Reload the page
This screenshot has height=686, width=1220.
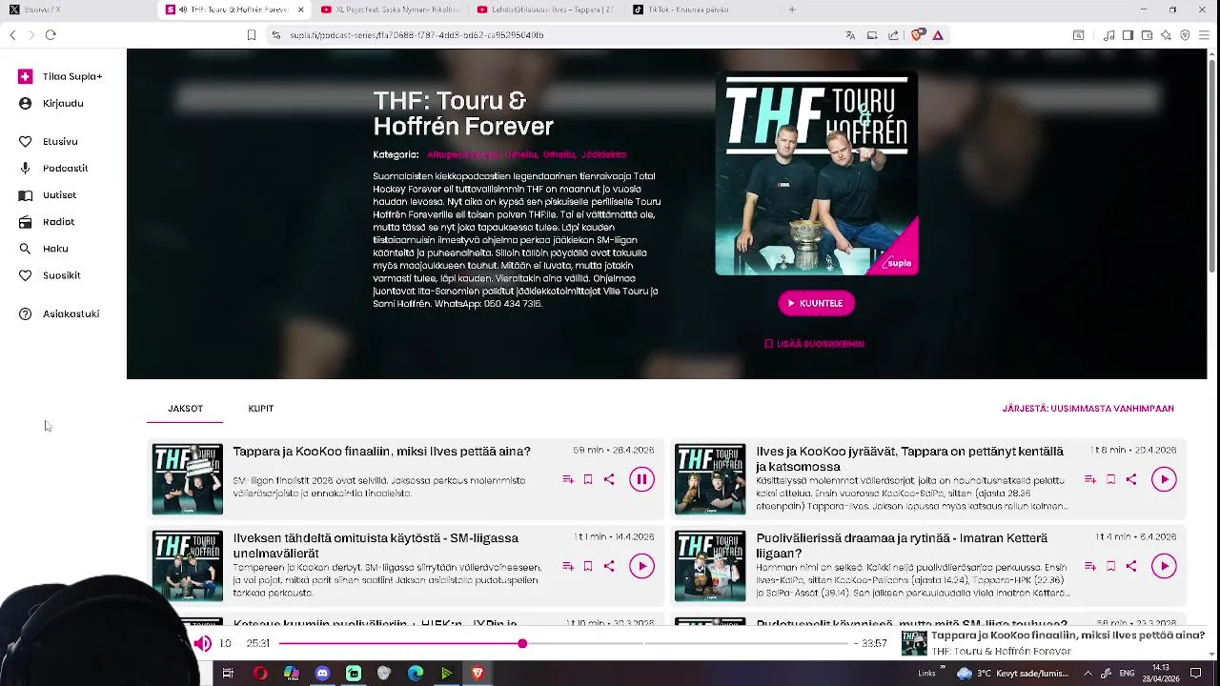51,35
